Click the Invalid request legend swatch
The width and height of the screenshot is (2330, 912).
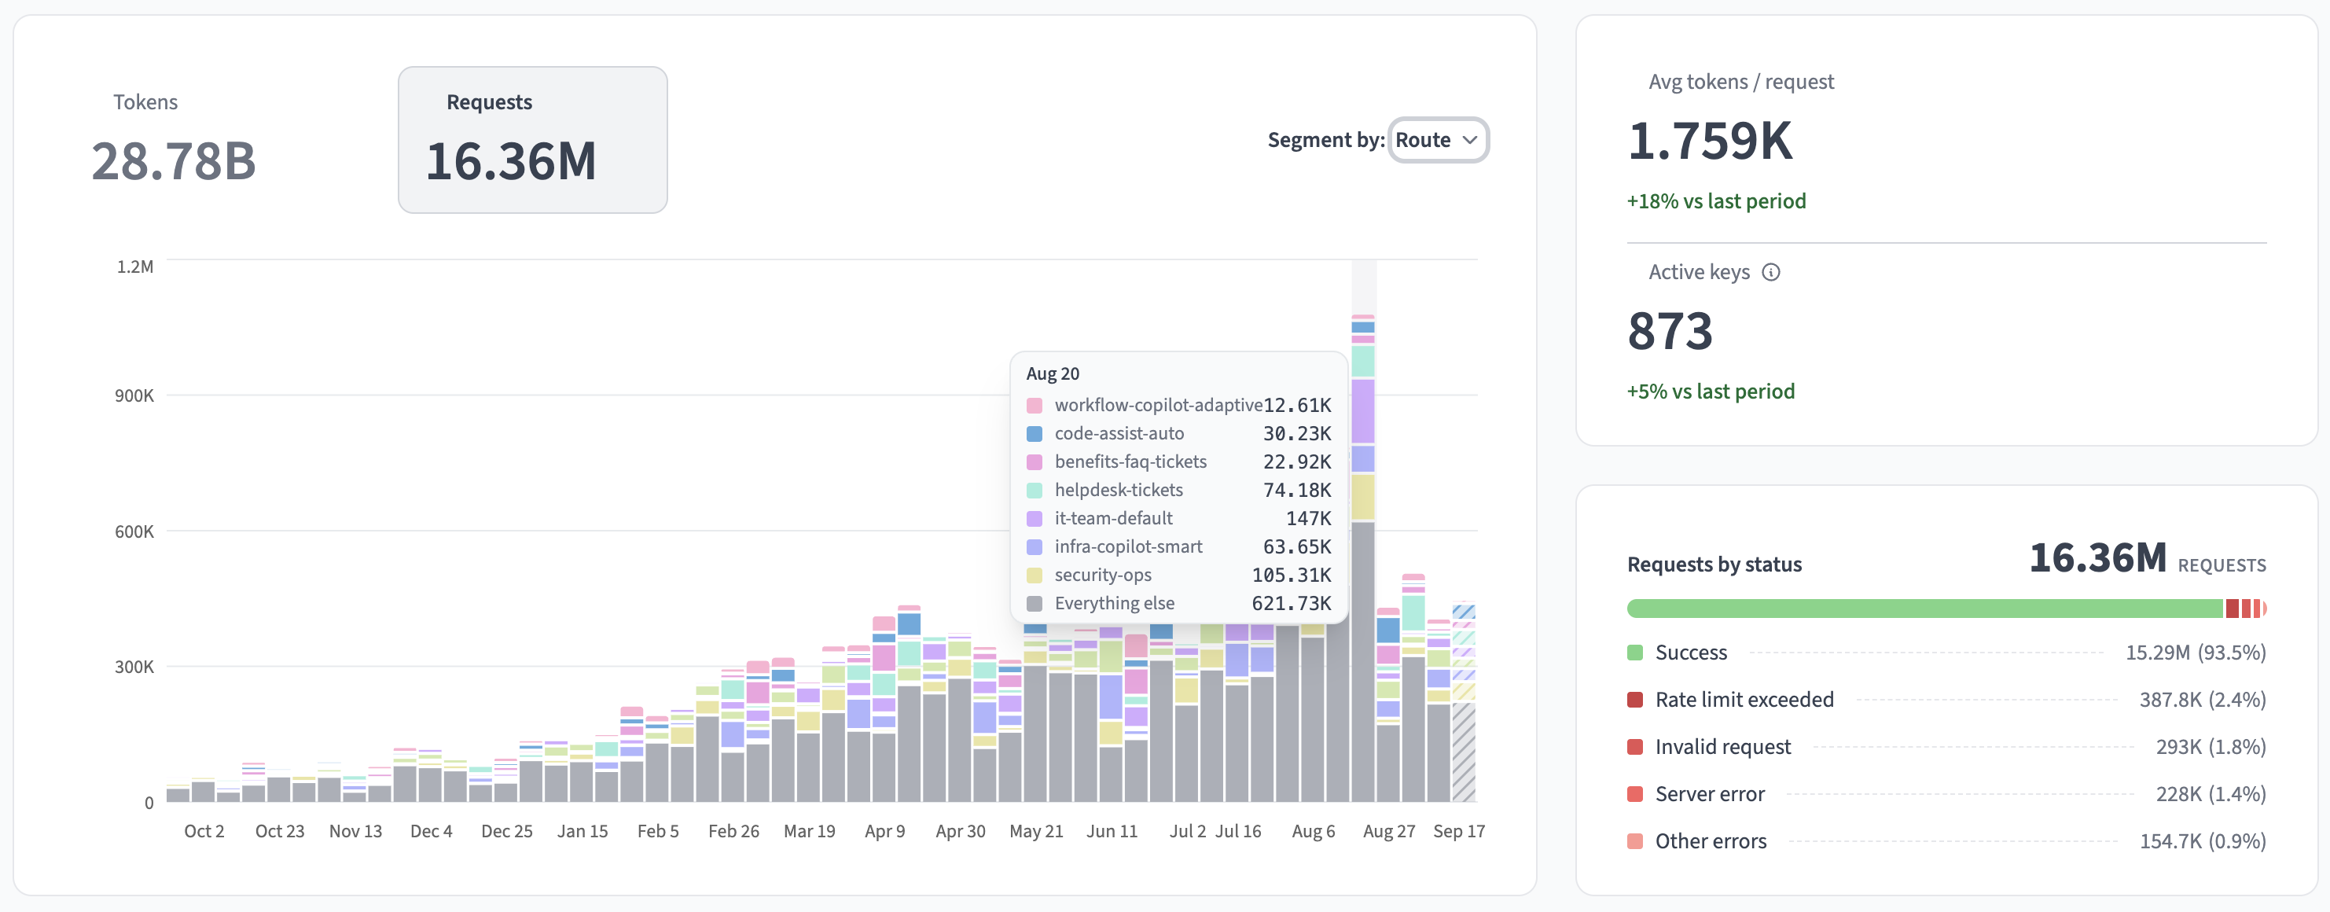click(x=1634, y=746)
